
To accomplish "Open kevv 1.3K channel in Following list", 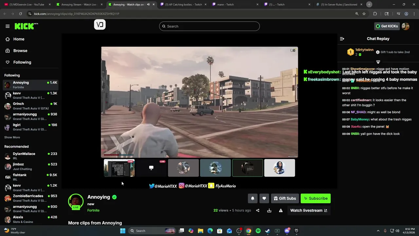I will coord(31,95).
